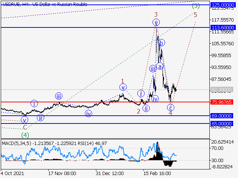The image size is (238, 178).
Task: Select circled v marker under wave 3 label
Action: (x=156, y=22)
